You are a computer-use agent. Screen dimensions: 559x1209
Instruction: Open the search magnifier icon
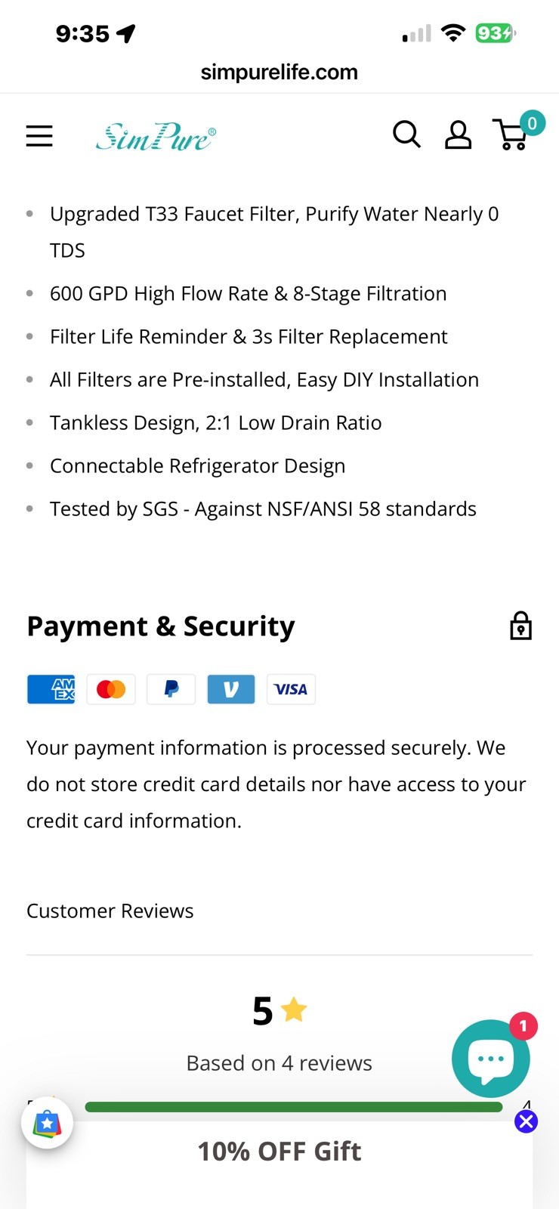(406, 135)
